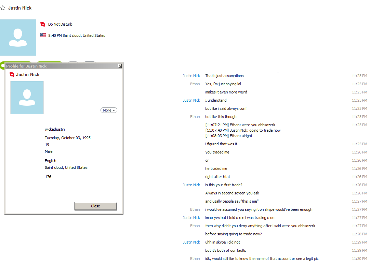Click the language value 'English'
The image size is (384, 264).
point(51,160)
